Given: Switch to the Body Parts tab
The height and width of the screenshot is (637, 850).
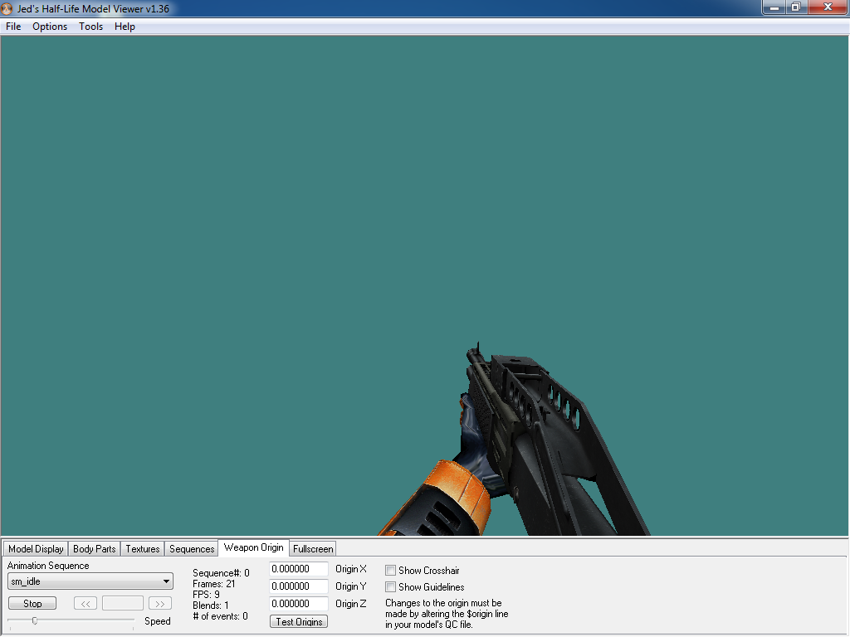Looking at the screenshot, I should 95,549.
